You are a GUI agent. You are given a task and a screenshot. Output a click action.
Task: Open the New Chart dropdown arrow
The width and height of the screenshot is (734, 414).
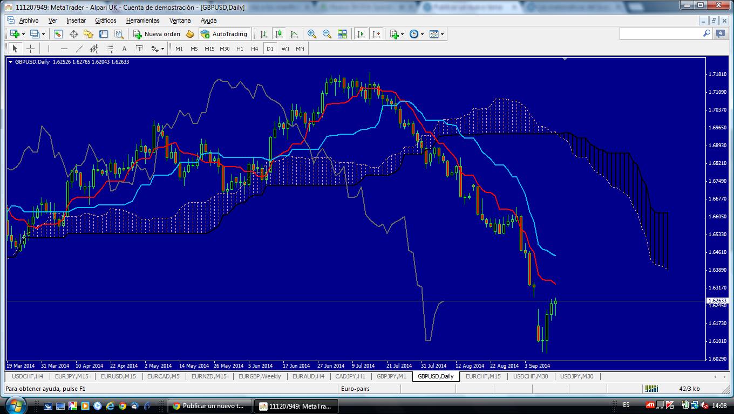[23, 34]
